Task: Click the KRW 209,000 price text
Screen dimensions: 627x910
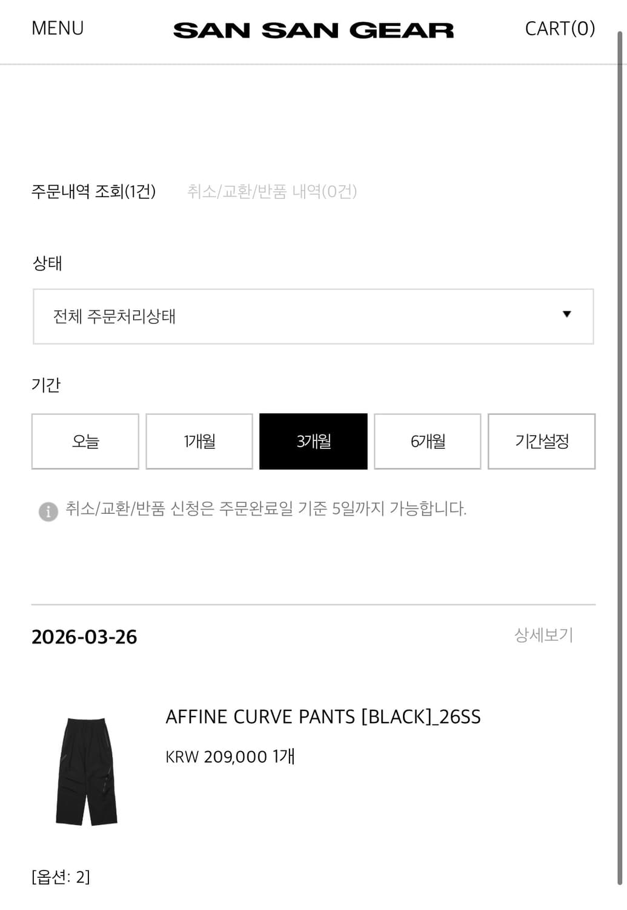Action: click(x=229, y=757)
